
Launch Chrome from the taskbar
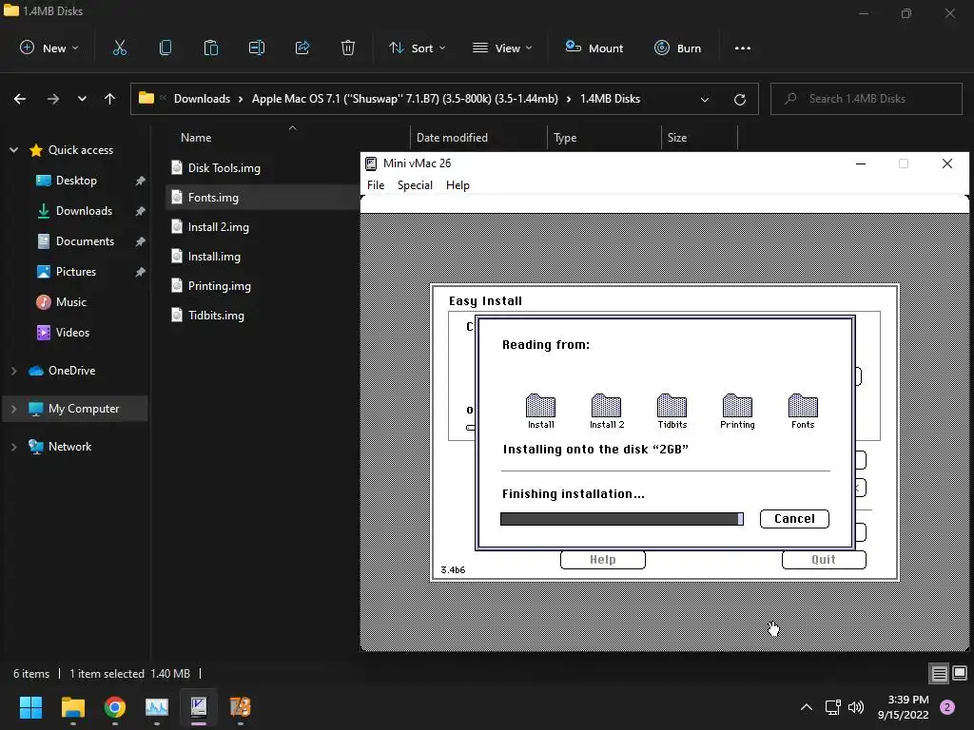coord(115,707)
